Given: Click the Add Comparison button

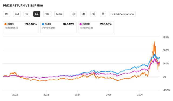Looking at the screenshot, I should 122,14.
